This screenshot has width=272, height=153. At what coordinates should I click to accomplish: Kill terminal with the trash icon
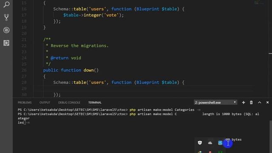[251, 102]
